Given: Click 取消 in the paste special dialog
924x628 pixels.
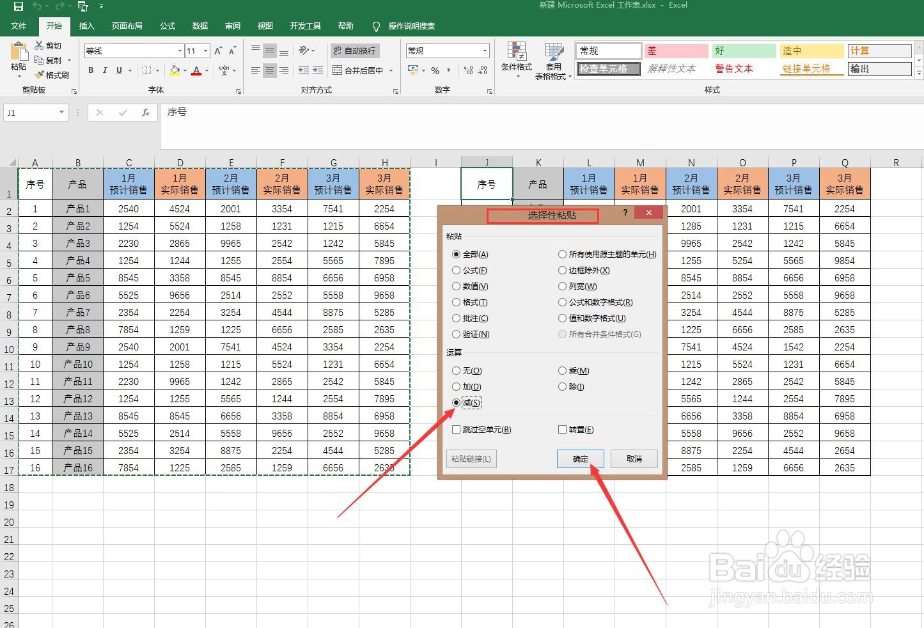Looking at the screenshot, I should pyautogui.click(x=634, y=459).
